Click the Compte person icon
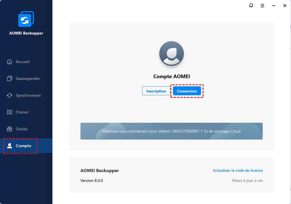Image resolution: width=291 pixels, height=204 pixels. tap(10, 146)
